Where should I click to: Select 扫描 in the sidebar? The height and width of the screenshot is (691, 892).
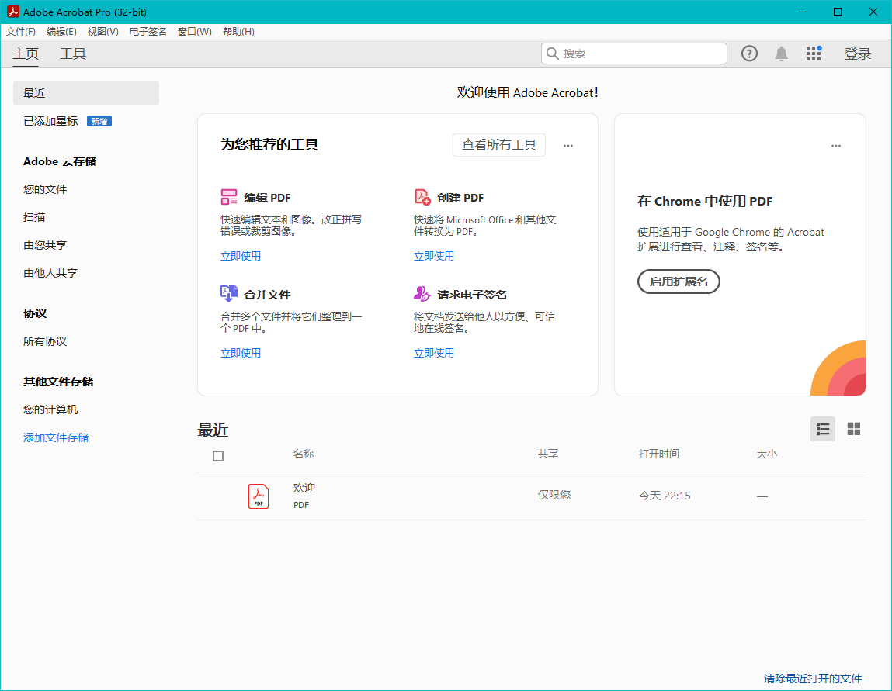coord(34,217)
